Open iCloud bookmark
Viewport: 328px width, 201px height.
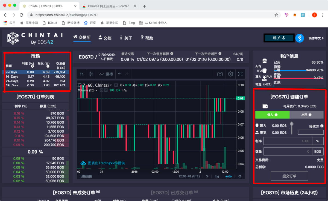(x=50, y=23)
